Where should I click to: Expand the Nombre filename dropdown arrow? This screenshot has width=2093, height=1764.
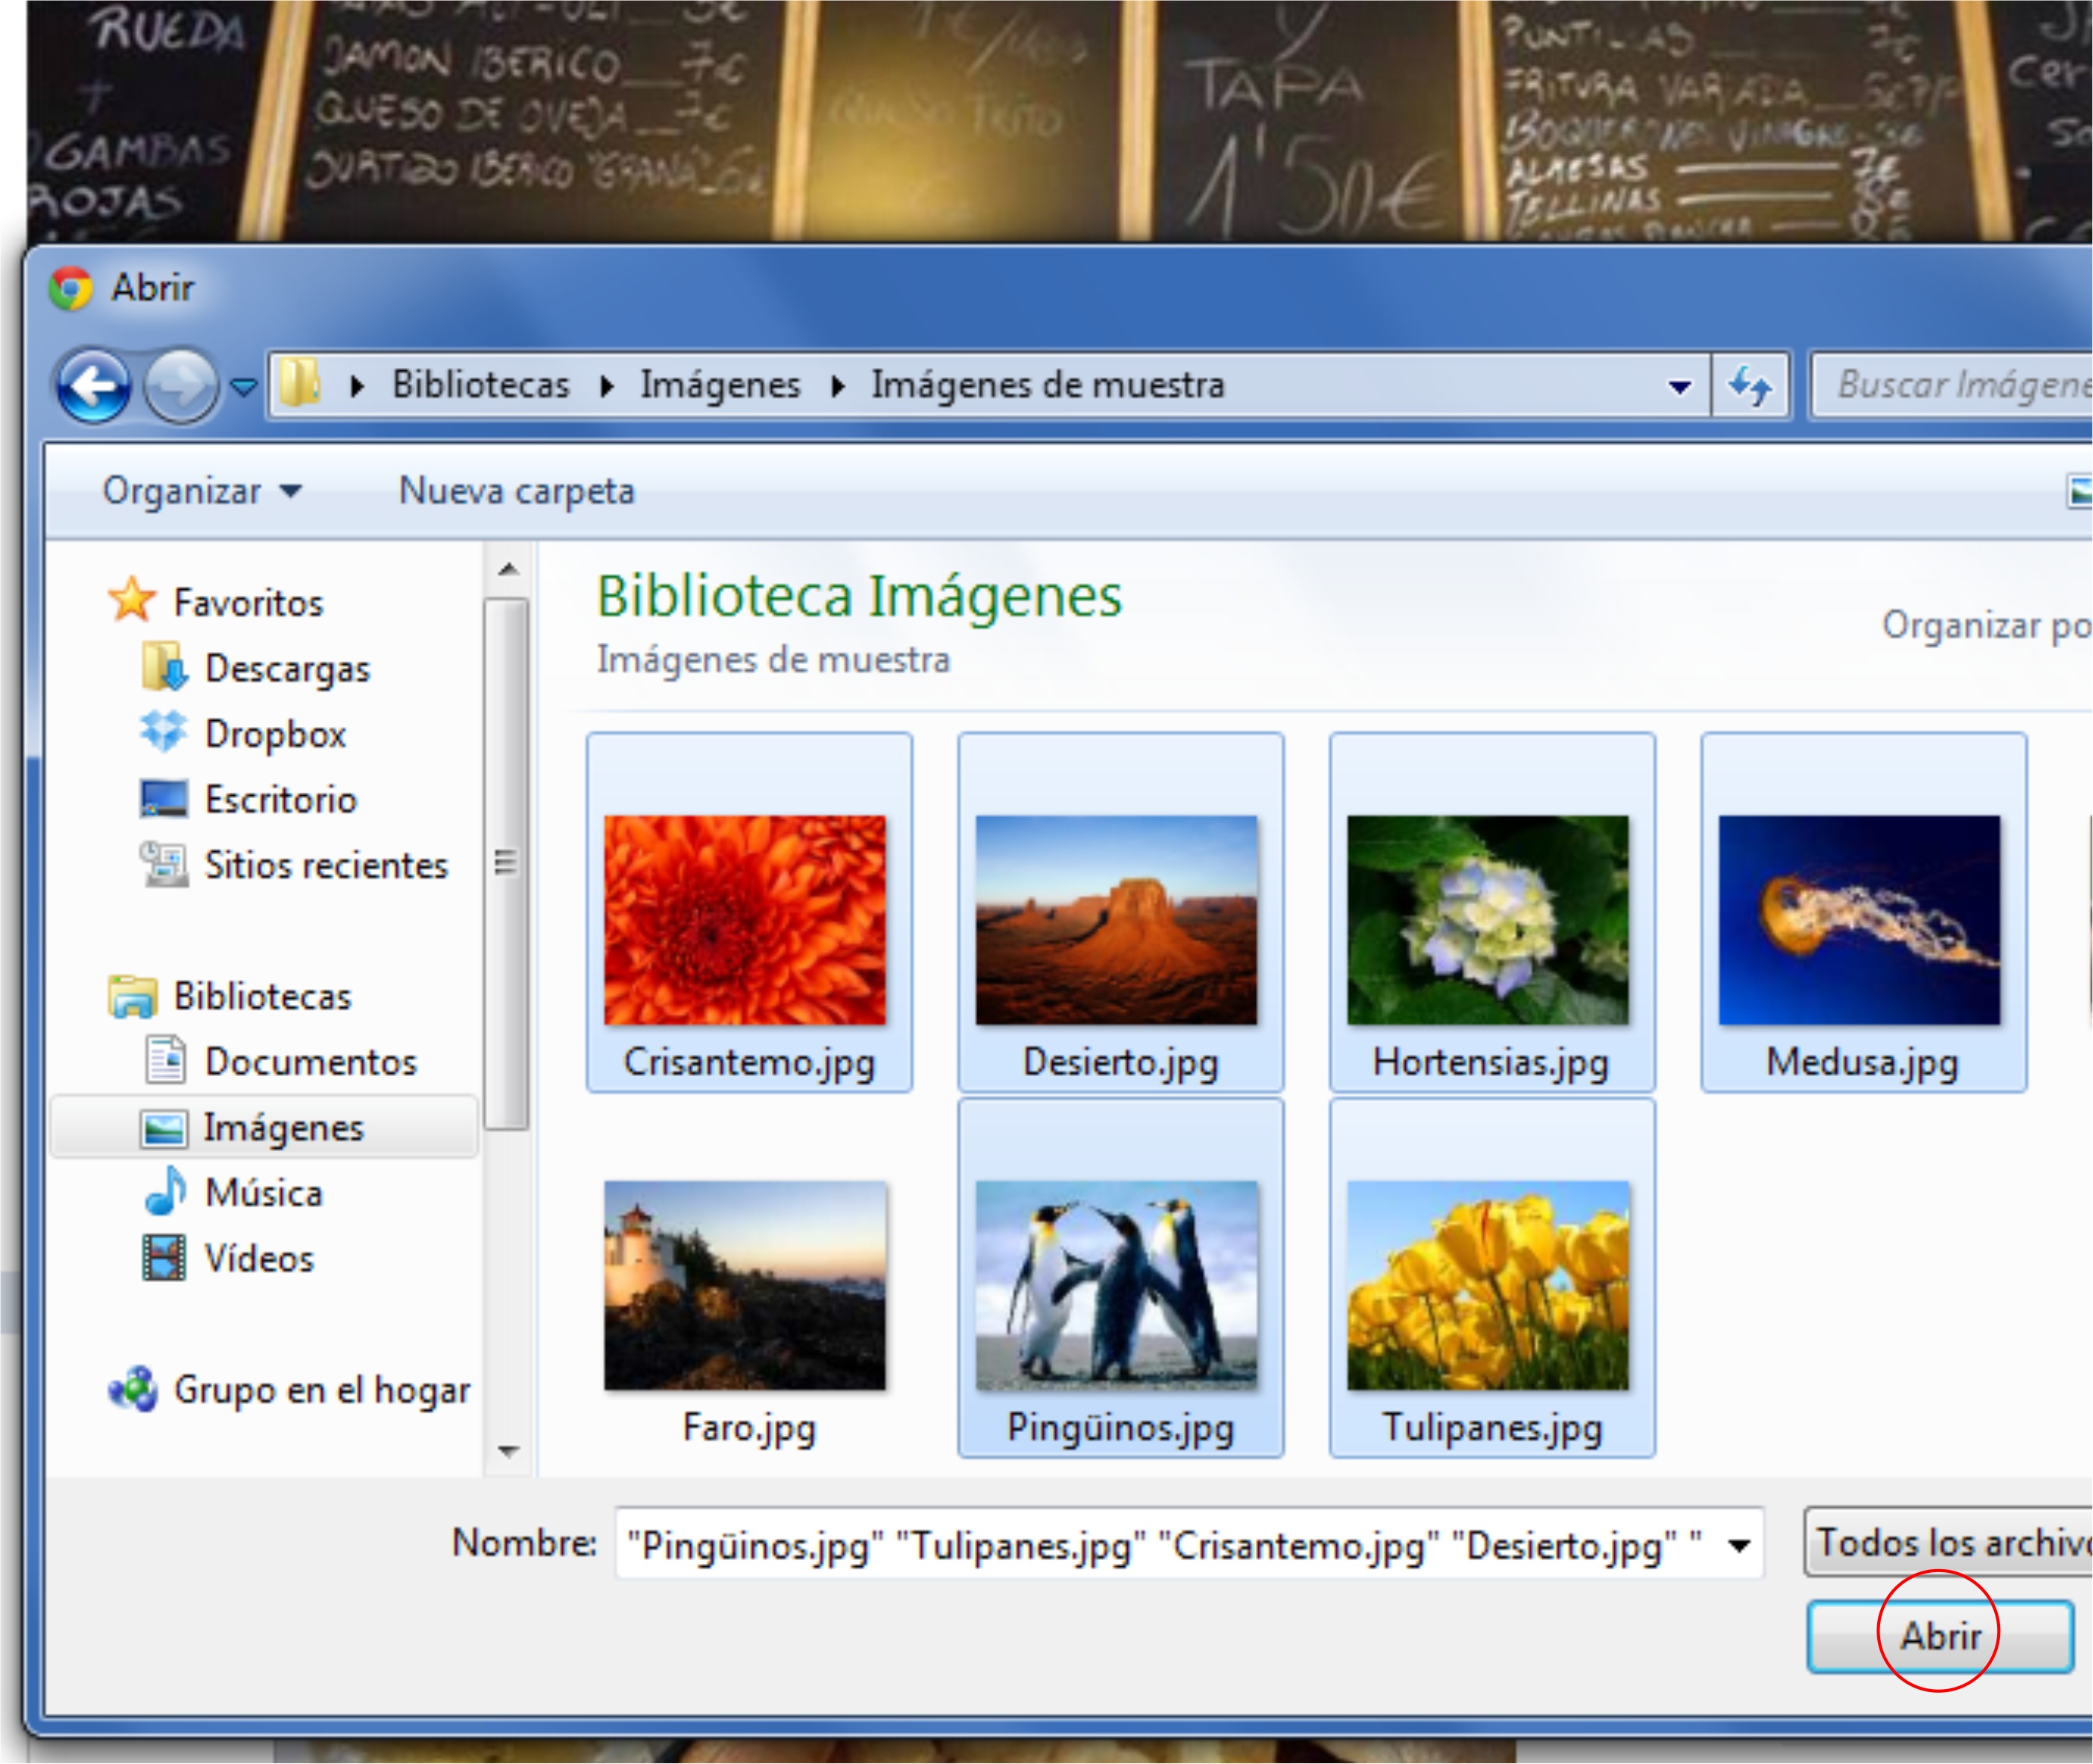point(1739,1546)
